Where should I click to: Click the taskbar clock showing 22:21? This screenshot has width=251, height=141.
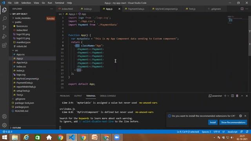pyautogui.click(x=242, y=137)
